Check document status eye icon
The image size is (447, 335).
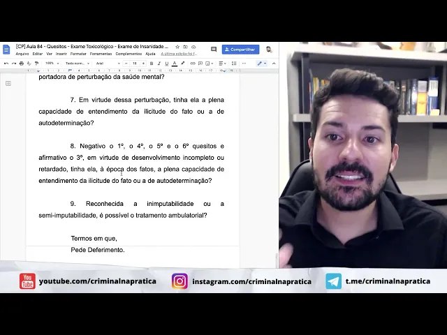193,47
